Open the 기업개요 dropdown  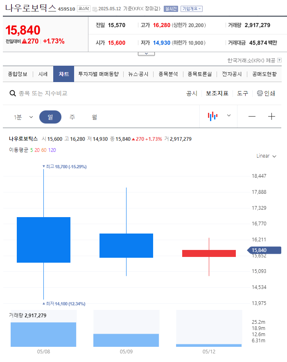pyautogui.click(x=192, y=9)
